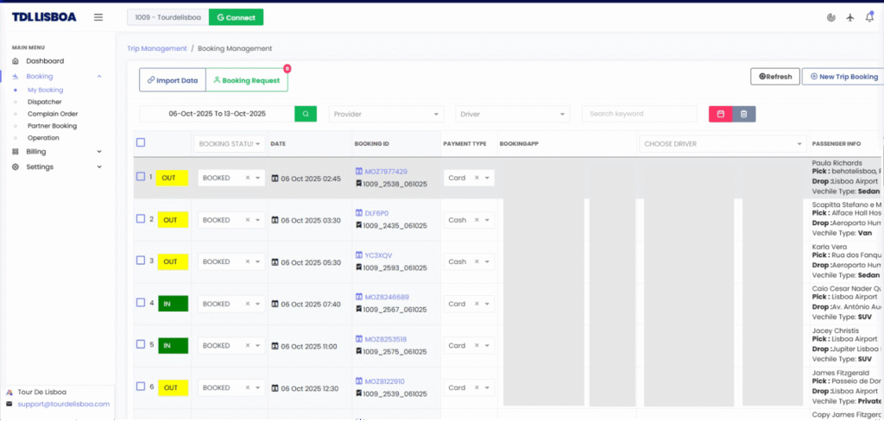Image resolution: width=884 pixels, height=421 pixels.
Task: Open the notifications bell icon
Action: coord(869,17)
